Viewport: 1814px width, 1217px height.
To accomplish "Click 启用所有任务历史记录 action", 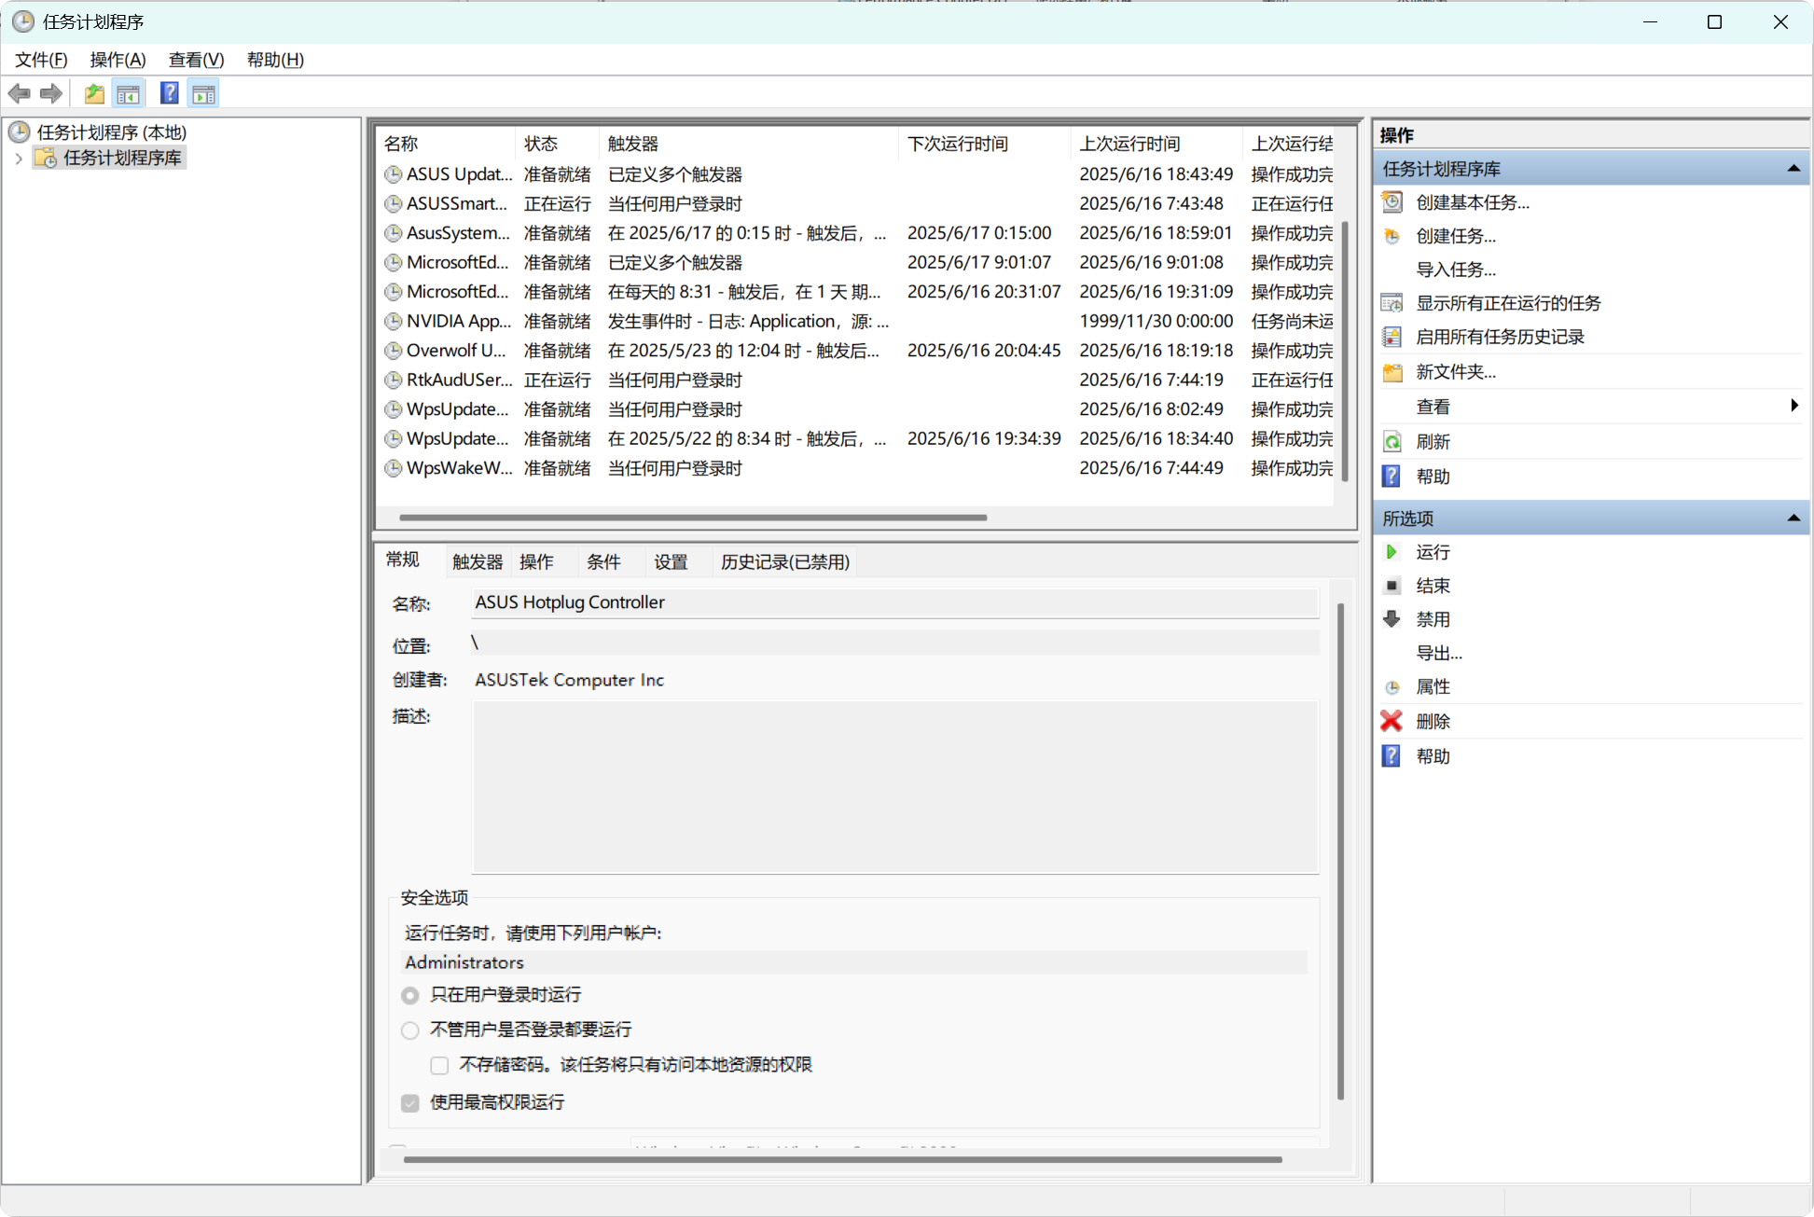I will [x=1499, y=337].
